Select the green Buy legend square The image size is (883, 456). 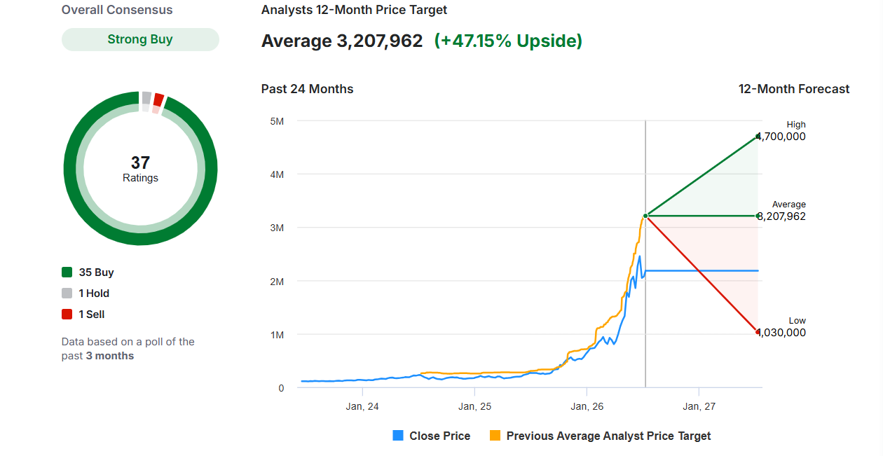(x=67, y=272)
